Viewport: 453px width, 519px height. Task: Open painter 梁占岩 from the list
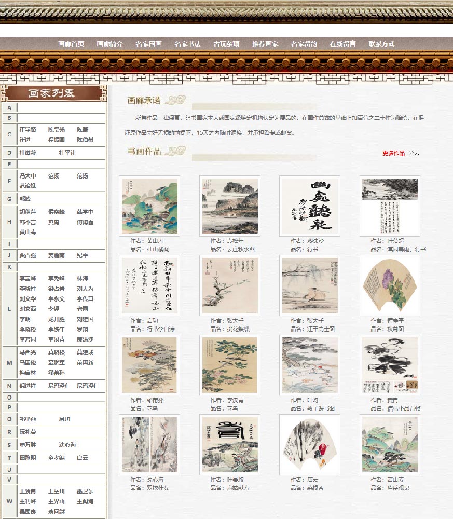(x=57, y=289)
